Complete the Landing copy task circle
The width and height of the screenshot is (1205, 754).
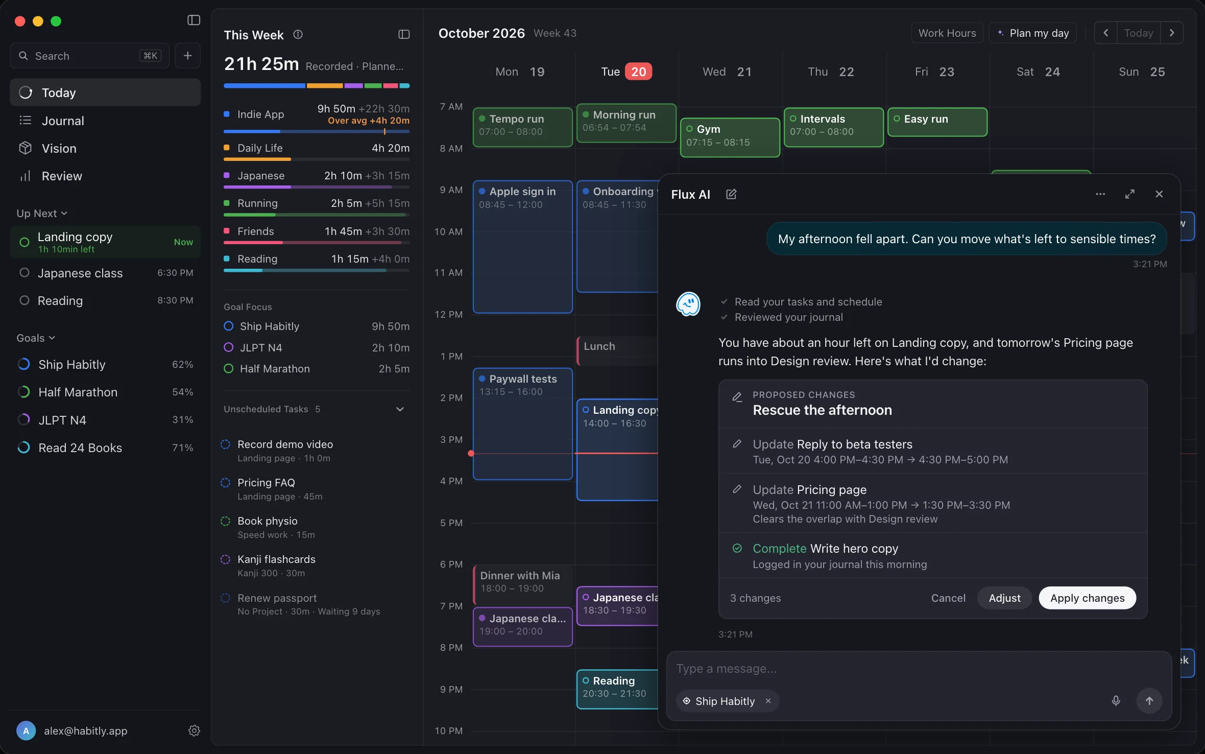point(24,242)
